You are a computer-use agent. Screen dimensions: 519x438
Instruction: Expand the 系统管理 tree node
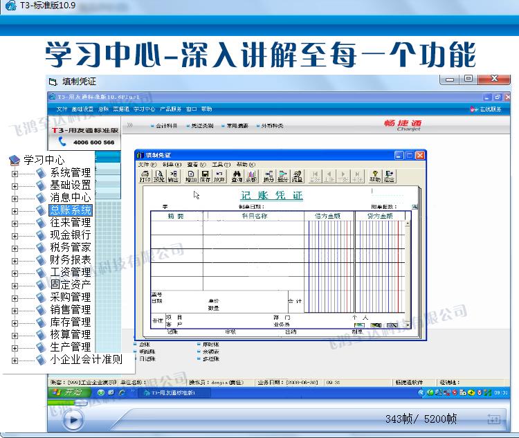tap(15, 173)
